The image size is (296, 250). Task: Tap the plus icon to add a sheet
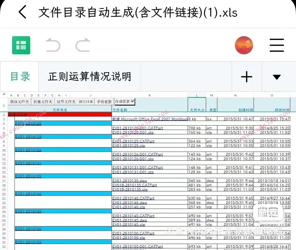pyautogui.click(x=246, y=76)
